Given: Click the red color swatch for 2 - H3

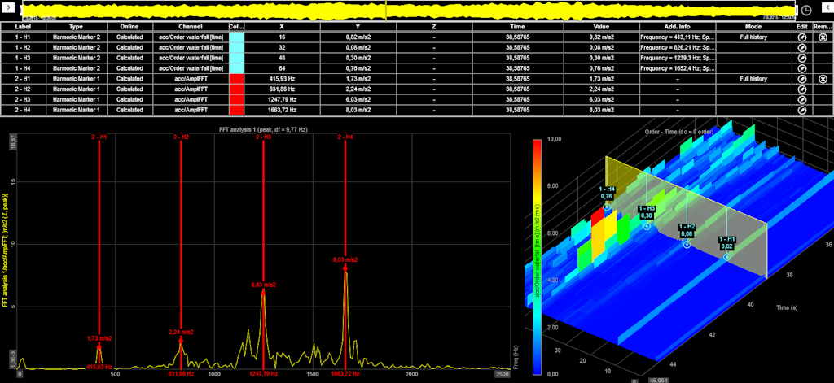Looking at the screenshot, I should 237,99.
